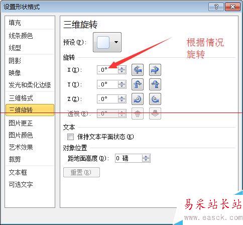Open 三维格式 category
This screenshot has width=243, height=225.
tap(30, 98)
